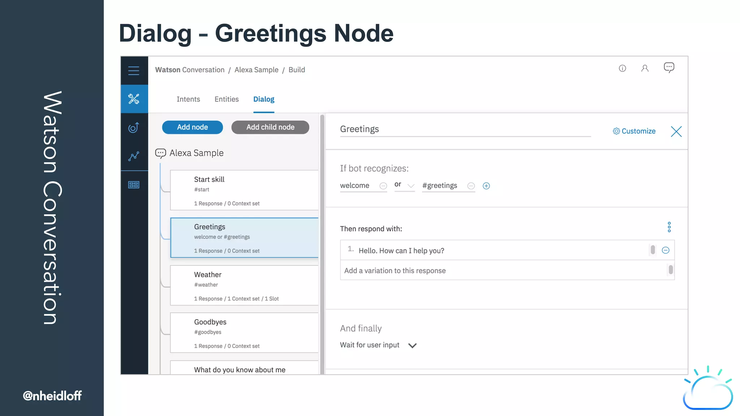Add another condition with plus icon
Screen dimensions: 740x416
click(486, 186)
